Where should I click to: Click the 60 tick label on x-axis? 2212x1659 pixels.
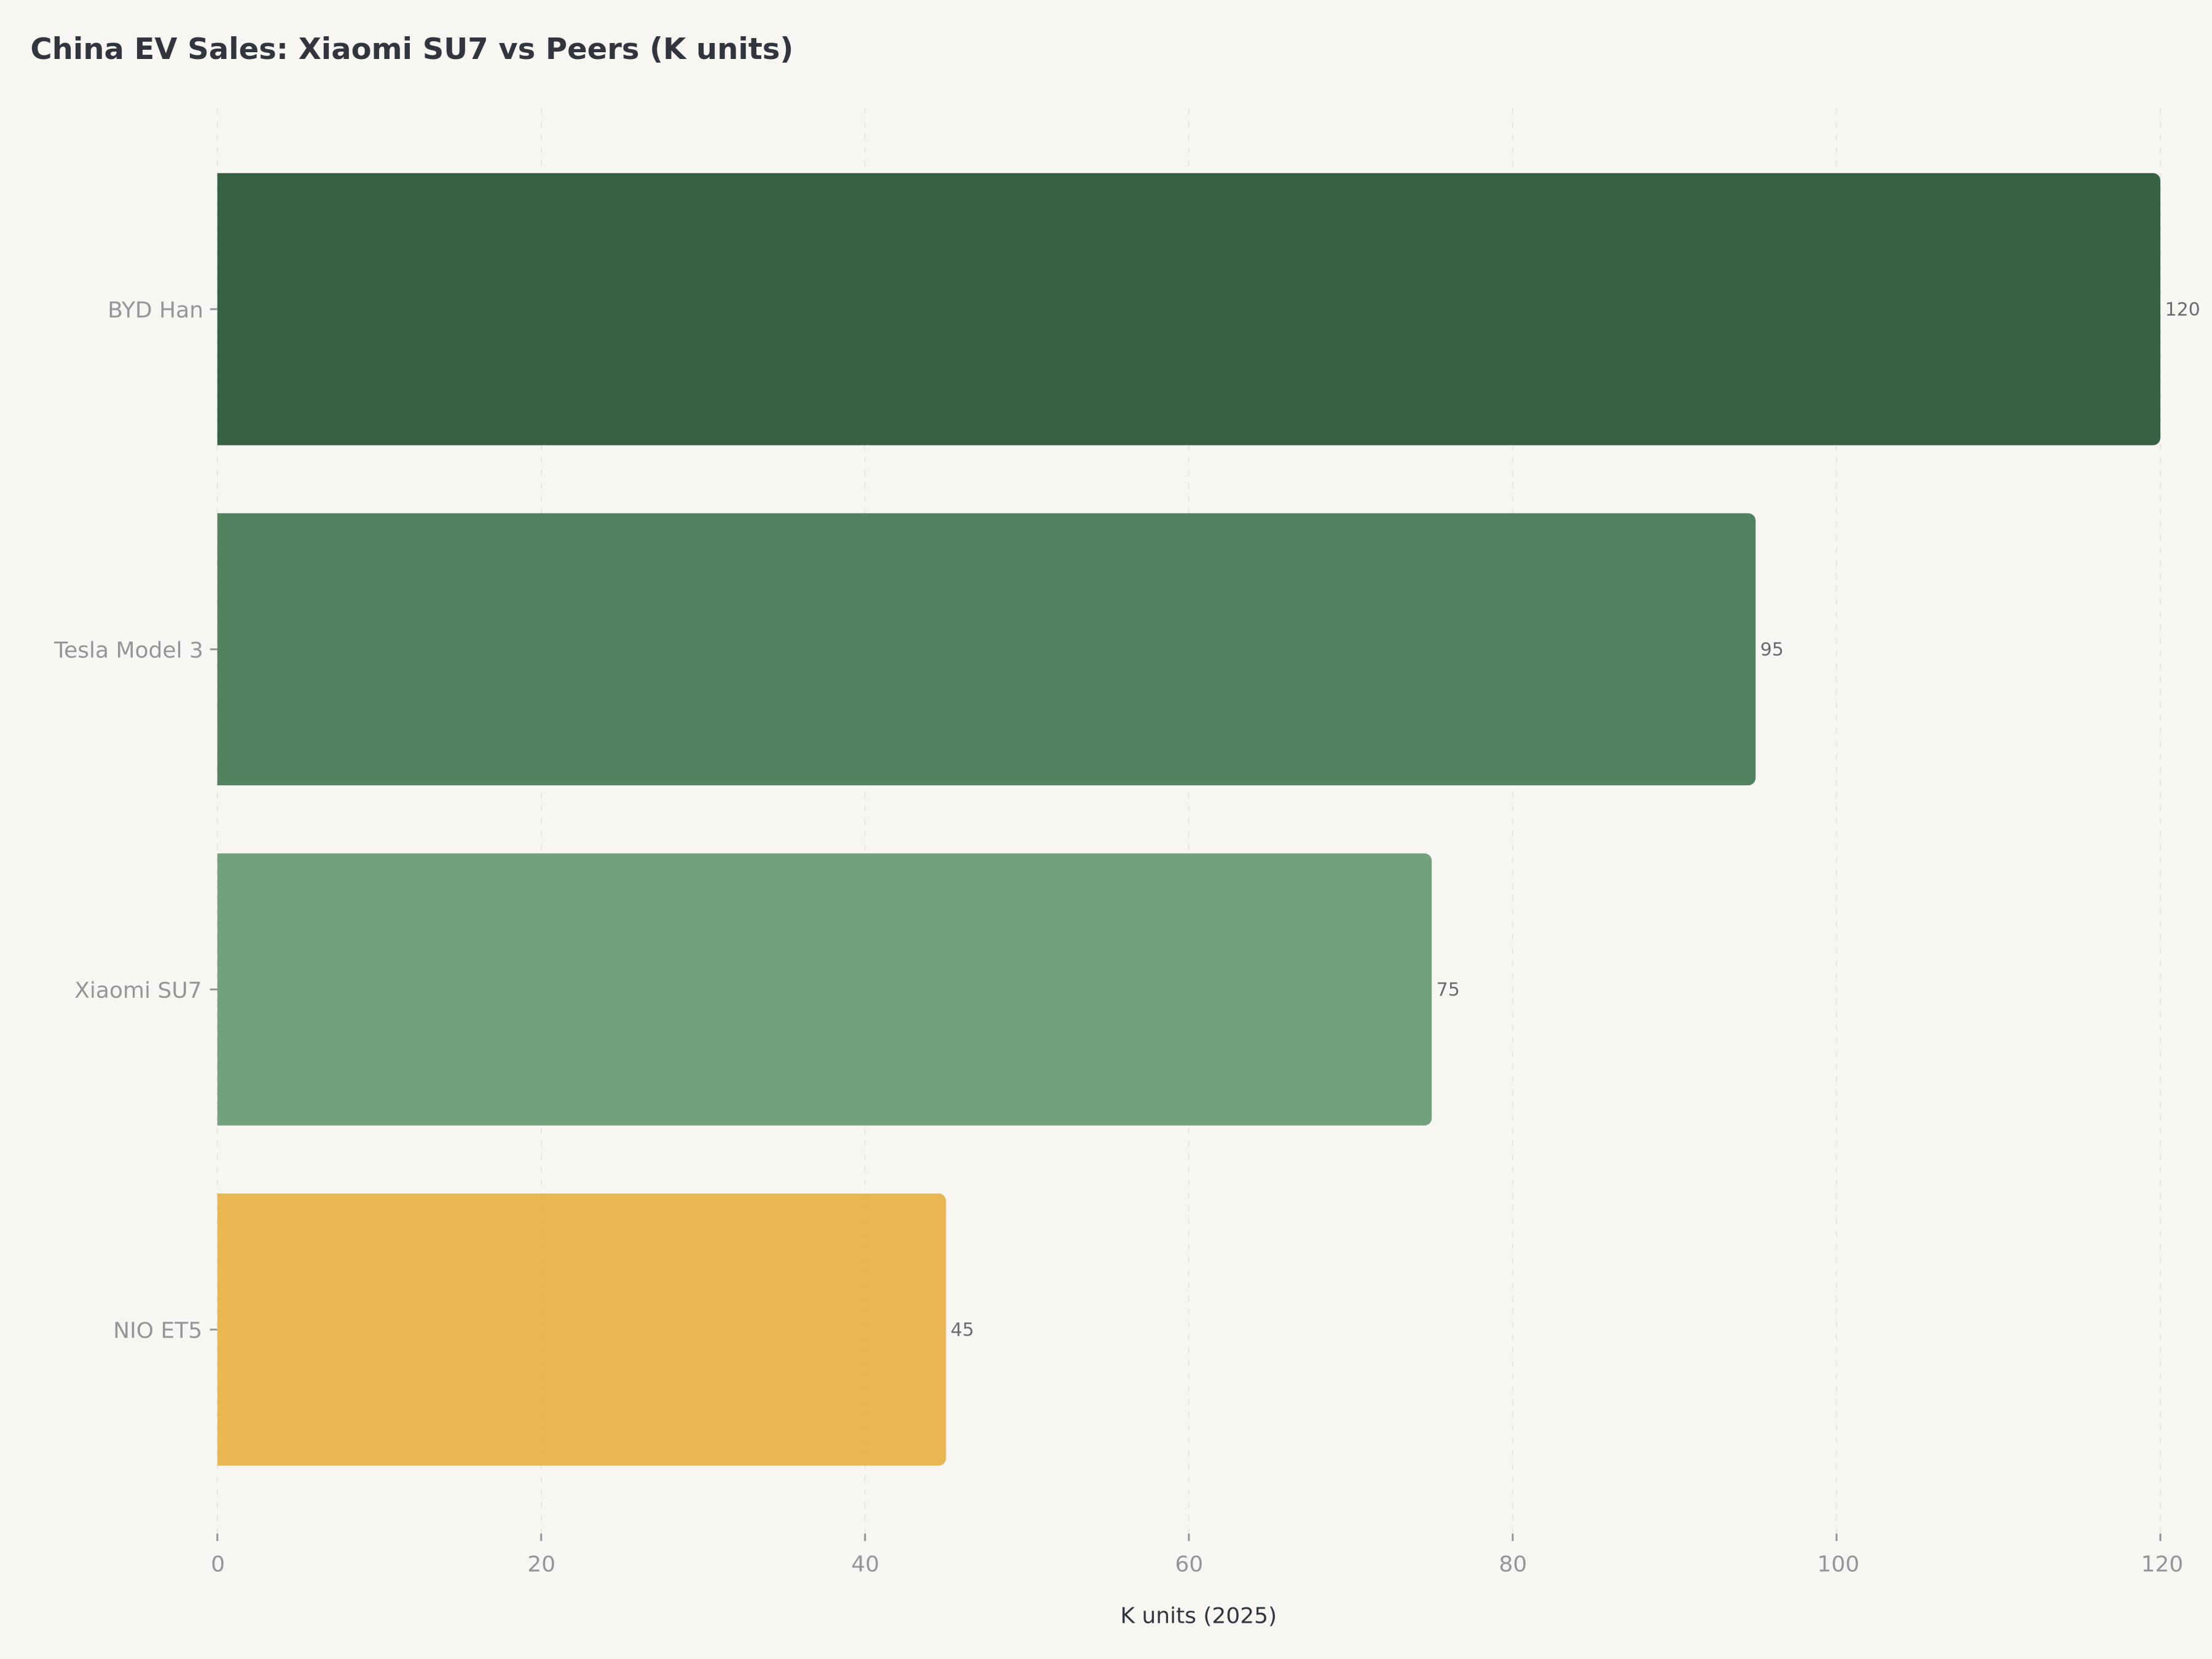point(1189,1564)
